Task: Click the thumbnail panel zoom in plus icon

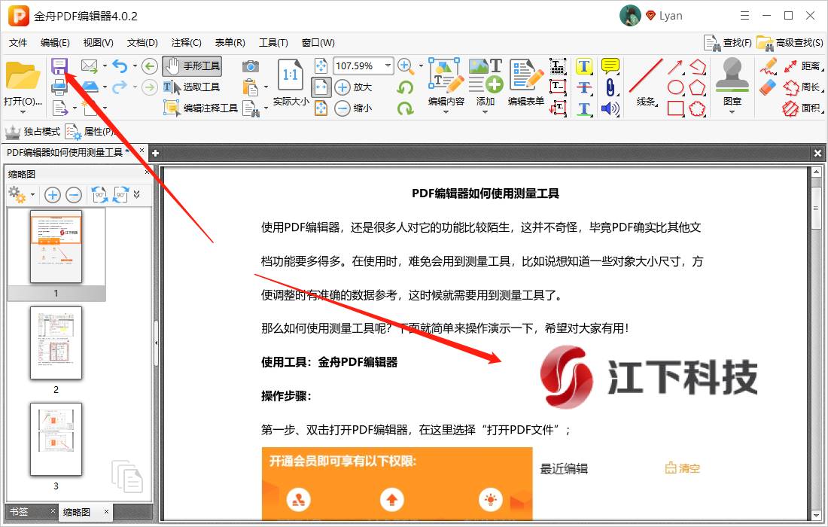Action: [x=52, y=195]
